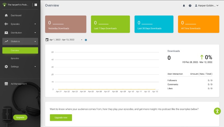Click the Apr 07 point on chart

(x=107, y=89)
